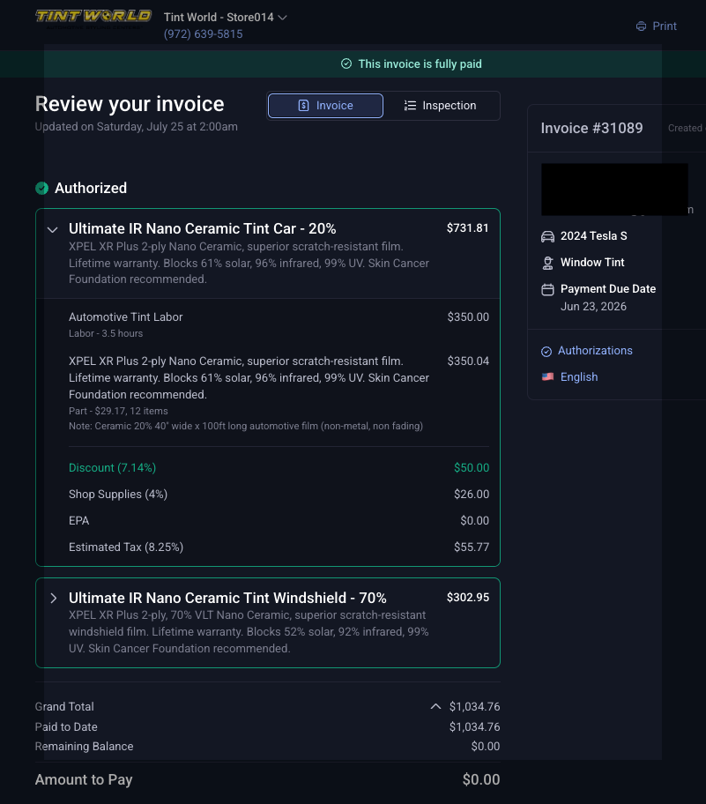Change language via English link
Screen dimensions: 706x804
coord(579,377)
